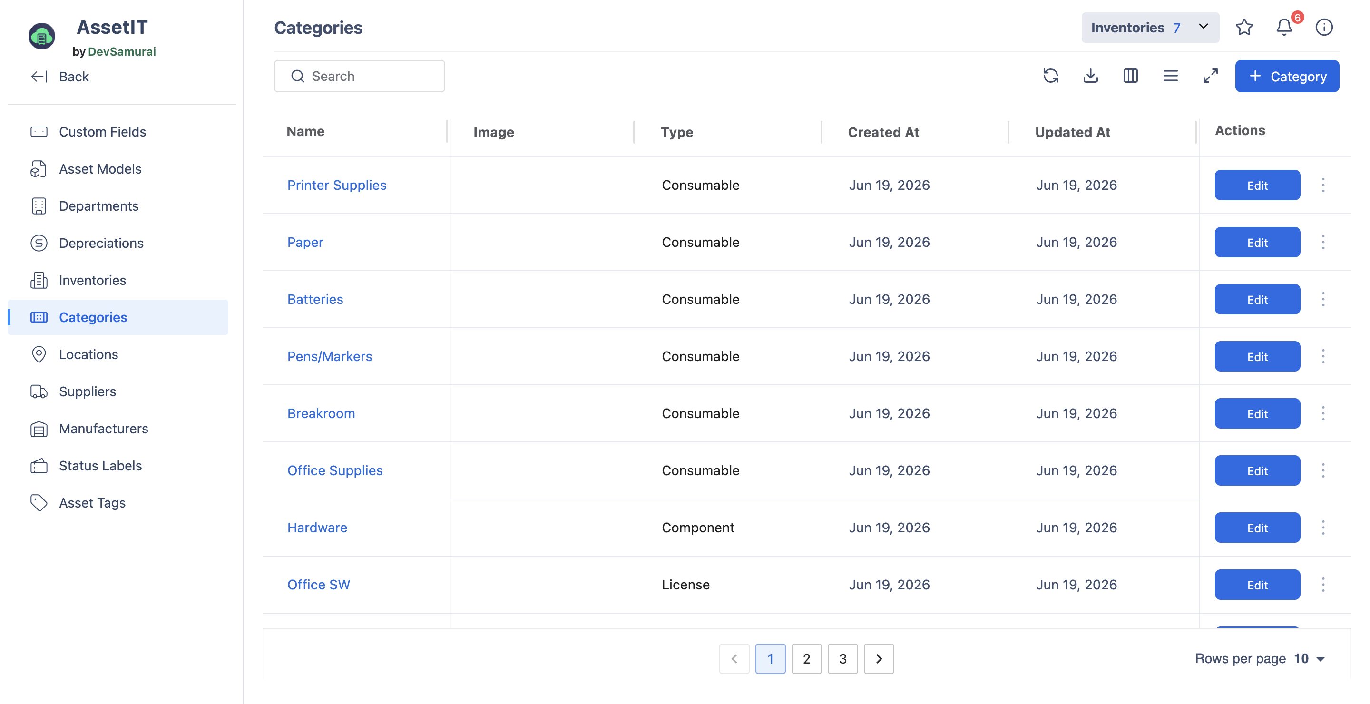Go to page 3
Screen dimensions: 1370x704
(842, 659)
